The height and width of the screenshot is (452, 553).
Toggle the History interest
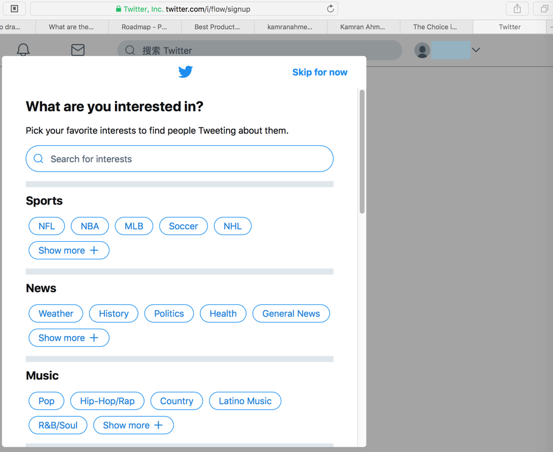[x=114, y=313]
